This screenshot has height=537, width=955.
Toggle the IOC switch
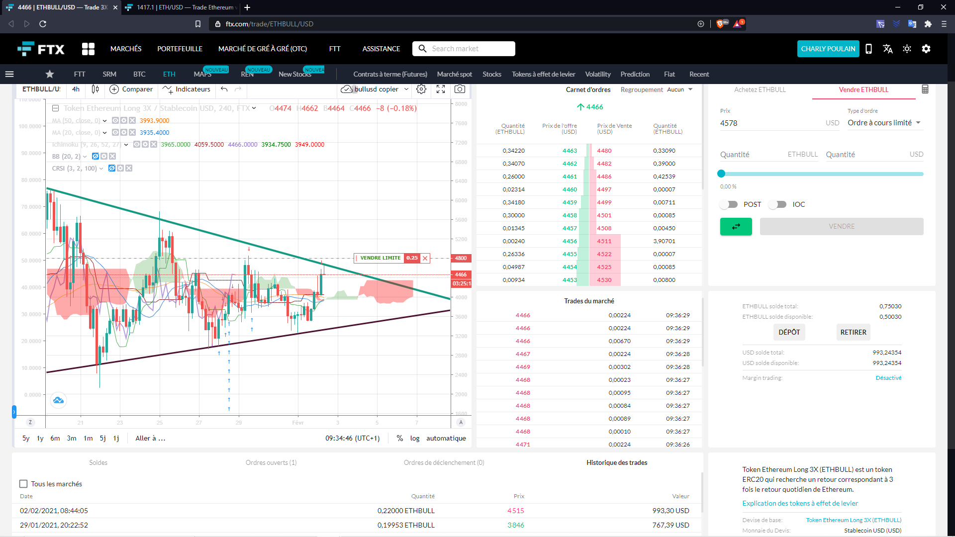pos(777,204)
